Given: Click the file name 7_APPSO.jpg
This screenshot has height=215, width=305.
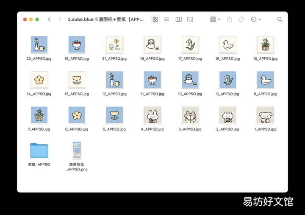Looking at the screenshot, I should [x=39, y=129].
